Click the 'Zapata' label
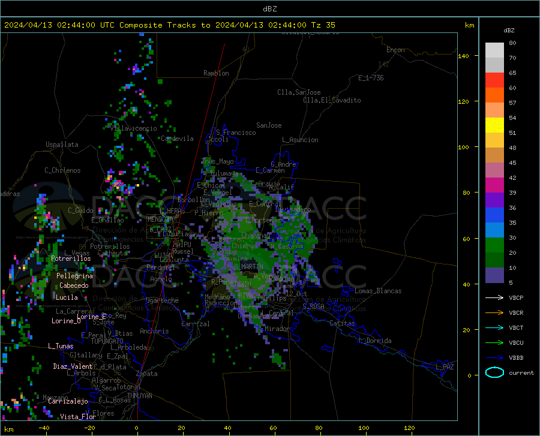This screenshot has width=540, height=436. click(147, 374)
